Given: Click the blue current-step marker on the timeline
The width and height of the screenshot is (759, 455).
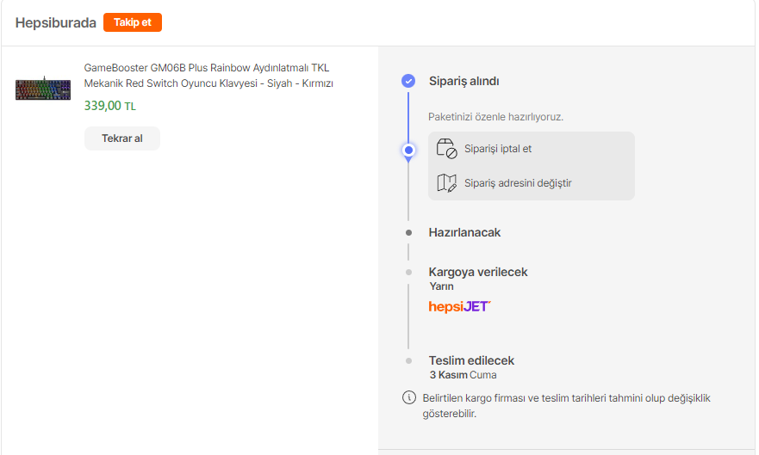Looking at the screenshot, I should pyautogui.click(x=408, y=150).
